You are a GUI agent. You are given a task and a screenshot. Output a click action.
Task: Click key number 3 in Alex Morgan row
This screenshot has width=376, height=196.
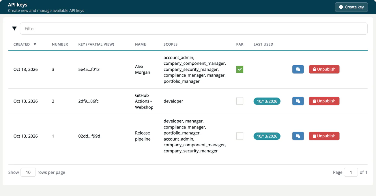point(53,69)
